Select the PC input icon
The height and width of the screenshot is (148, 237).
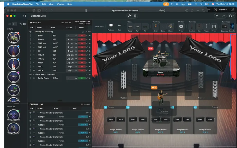(x=14, y=90)
